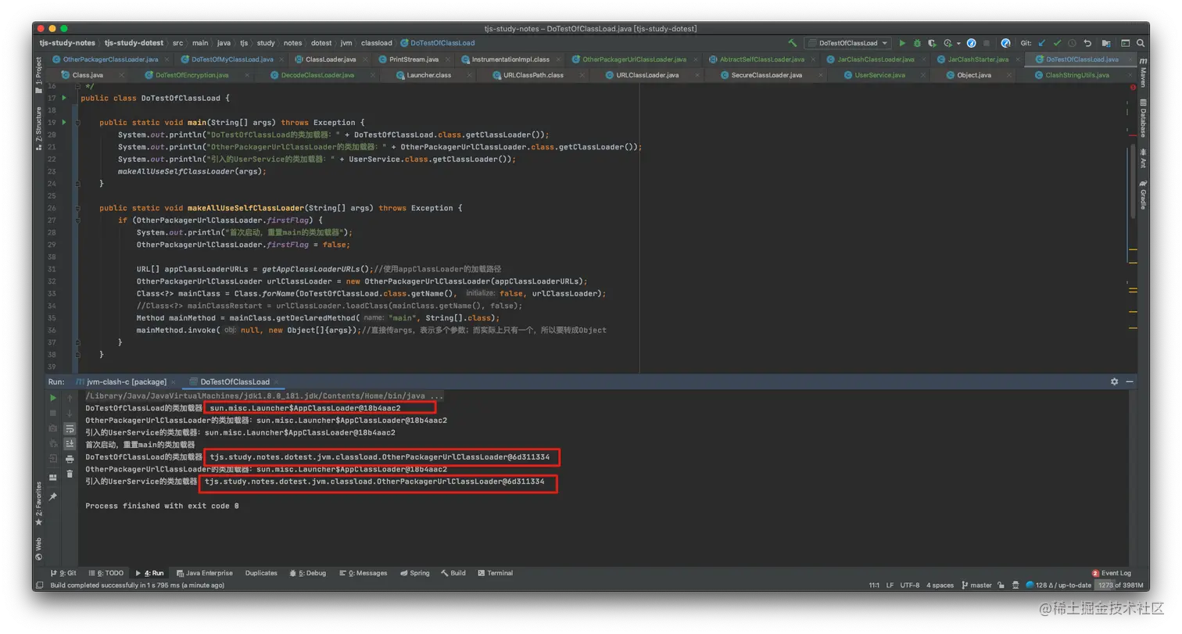Open the Gradle tool window
Screen dimensions: 1182x634
click(1142, 193)
